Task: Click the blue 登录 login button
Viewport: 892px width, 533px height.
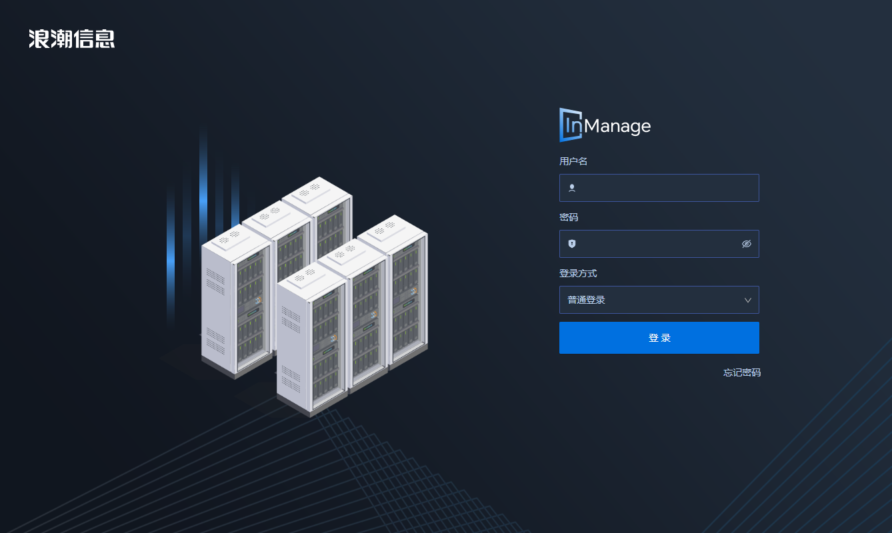Action: coord(659,338)
